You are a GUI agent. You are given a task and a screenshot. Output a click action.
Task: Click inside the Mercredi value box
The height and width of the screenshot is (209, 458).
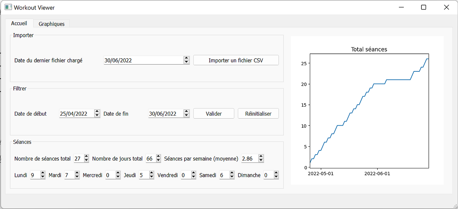point(110,175)
